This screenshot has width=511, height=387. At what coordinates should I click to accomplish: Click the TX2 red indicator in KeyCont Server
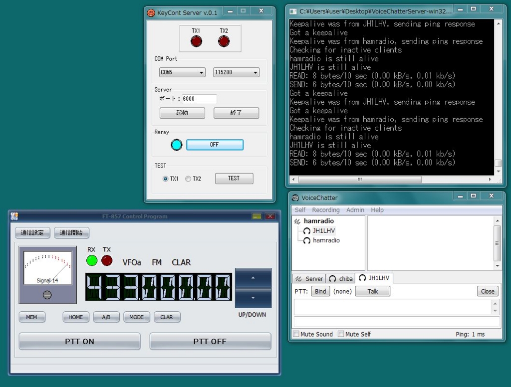coord(224,41)
